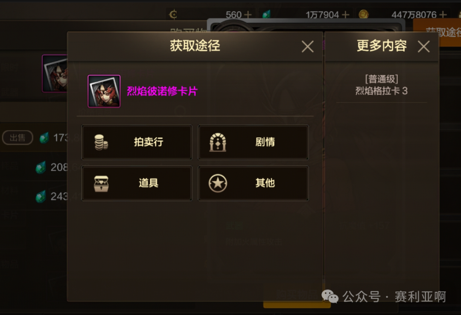461x315 pixels.
Task: Close the 更多内容 side panel
Action: click(x=424, y=47)
